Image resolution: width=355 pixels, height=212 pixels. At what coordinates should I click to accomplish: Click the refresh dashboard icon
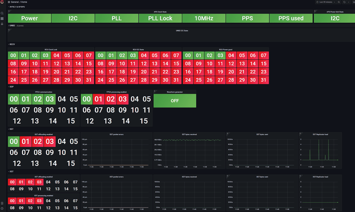click(344, 2)
